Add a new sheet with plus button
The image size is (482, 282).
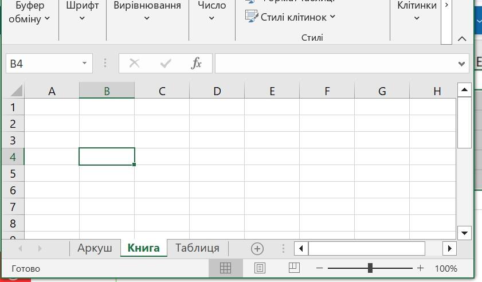pyautogui.click(x=257, y=249)
